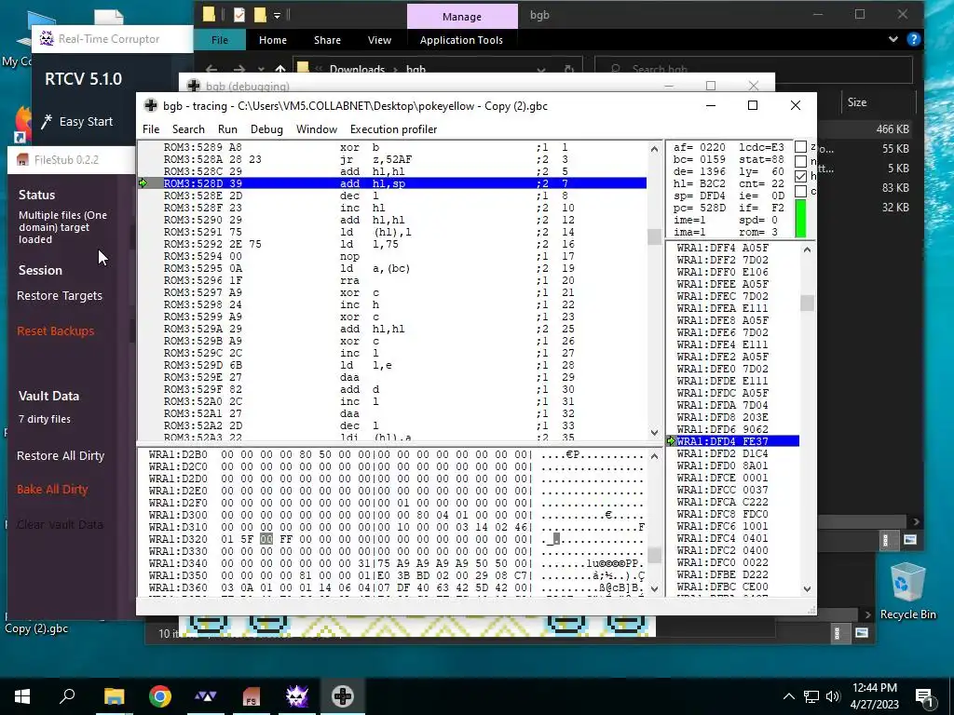Click the stack pane scrollbar thumb
This screenshot has height=715, width=954.
[x=807, y=303]
